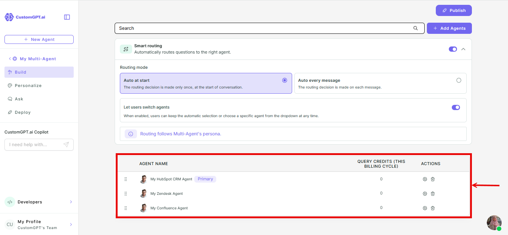The height and width of the screenshot is (235, 508).
Task: Open settings for My HubSpot CRM Agent
Action: click(x=425, y=179)
